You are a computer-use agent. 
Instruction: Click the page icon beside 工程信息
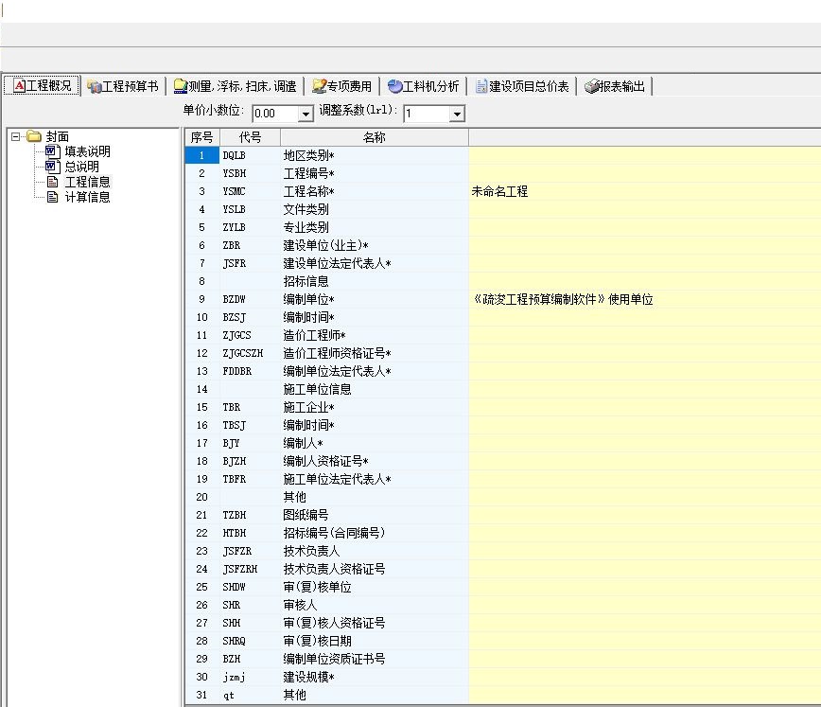point(52,182)
